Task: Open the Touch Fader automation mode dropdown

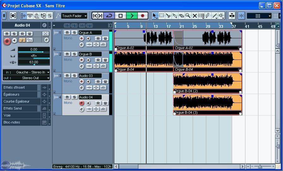Action: pyautogui.click(x=74, y=16)
